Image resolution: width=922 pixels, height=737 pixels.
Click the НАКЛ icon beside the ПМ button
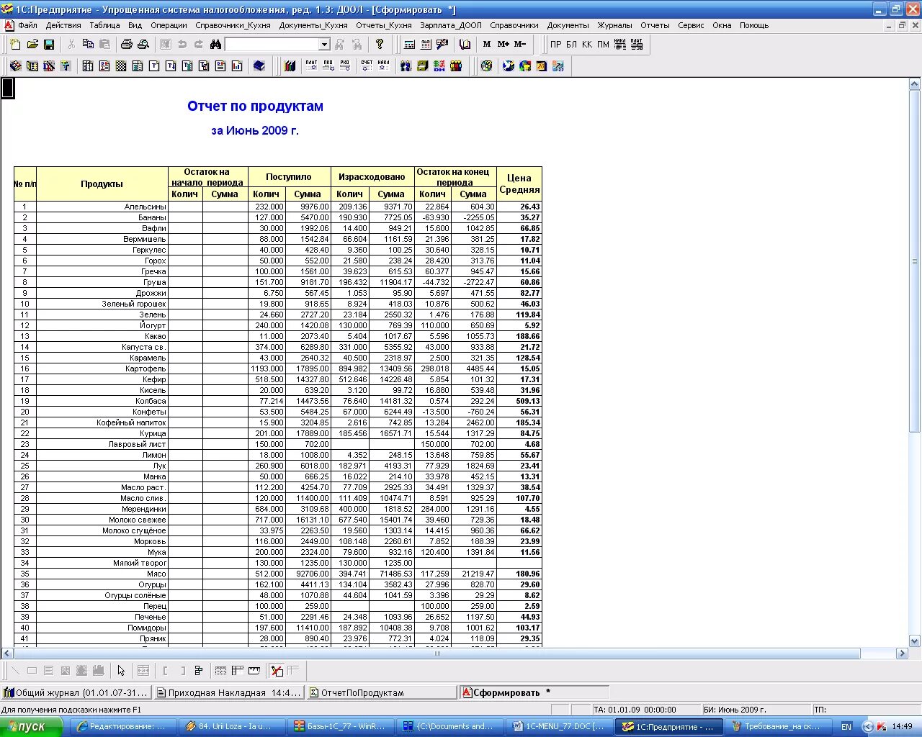click(x=619, y=45)
